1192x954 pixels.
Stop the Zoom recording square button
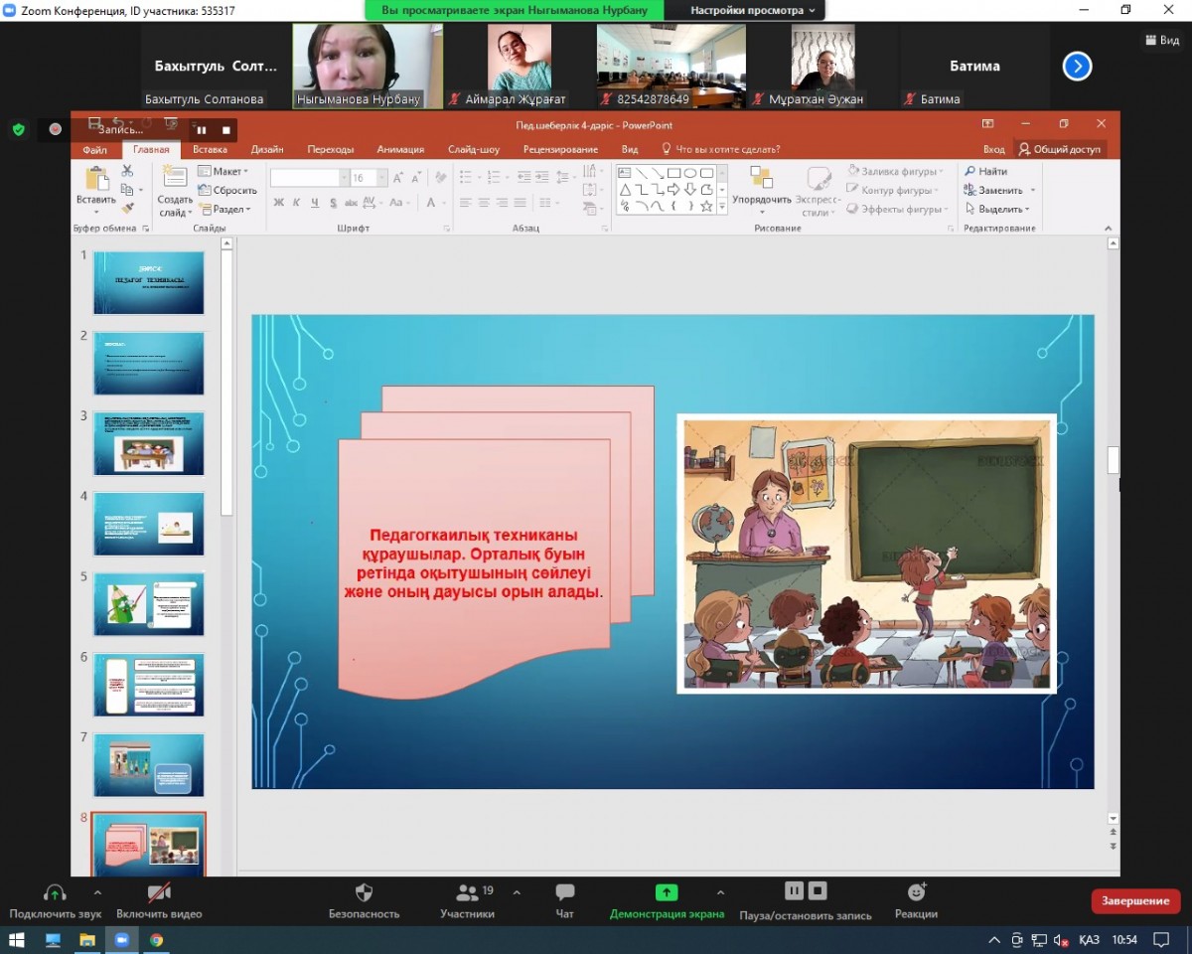coord(818,890)
